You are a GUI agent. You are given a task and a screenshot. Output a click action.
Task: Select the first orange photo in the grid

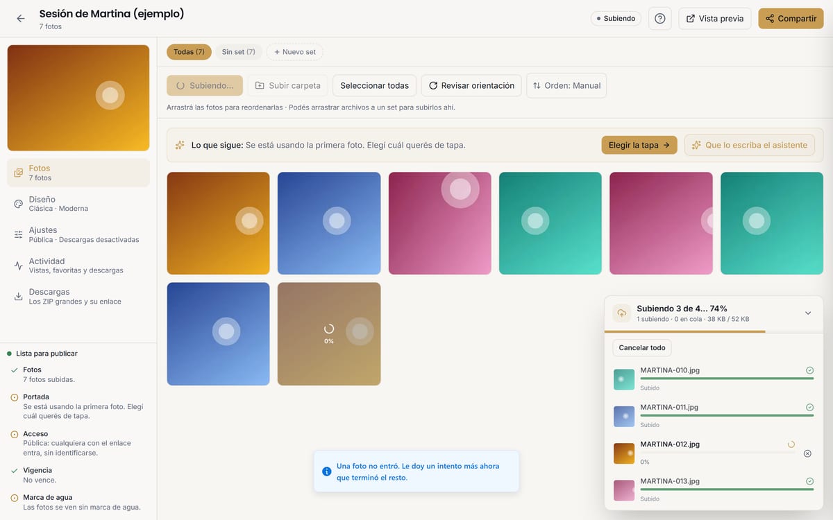(x=219, y=223)
